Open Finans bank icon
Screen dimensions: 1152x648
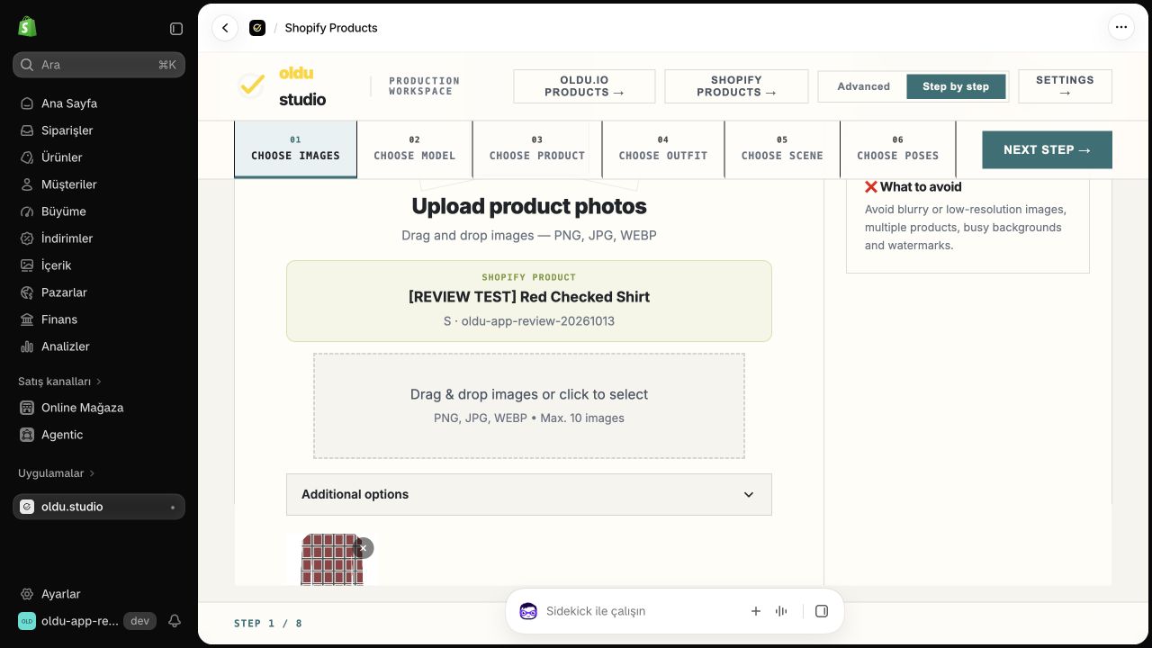(27, 319)
